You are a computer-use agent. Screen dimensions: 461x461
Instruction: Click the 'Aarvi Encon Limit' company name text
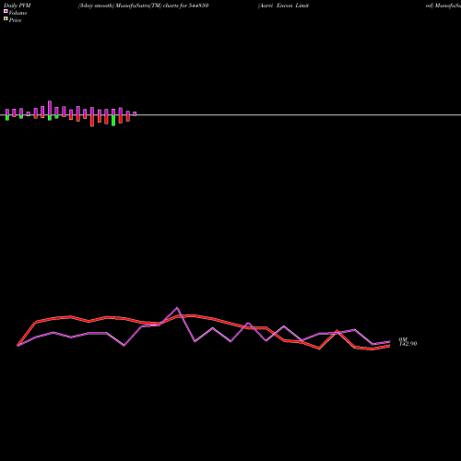click(283, 6)
